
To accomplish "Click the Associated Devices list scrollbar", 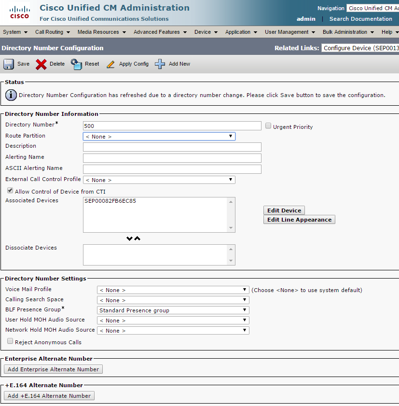I will tap(231, 215).
